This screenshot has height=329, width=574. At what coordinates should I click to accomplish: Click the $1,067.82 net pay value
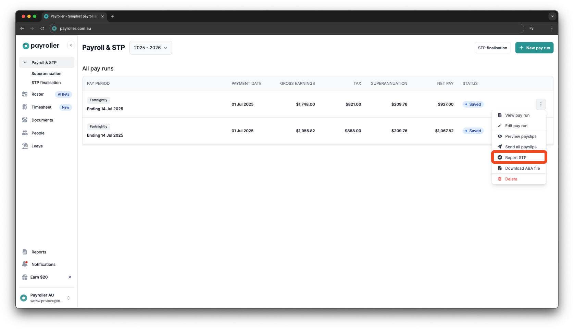[444, 131]
